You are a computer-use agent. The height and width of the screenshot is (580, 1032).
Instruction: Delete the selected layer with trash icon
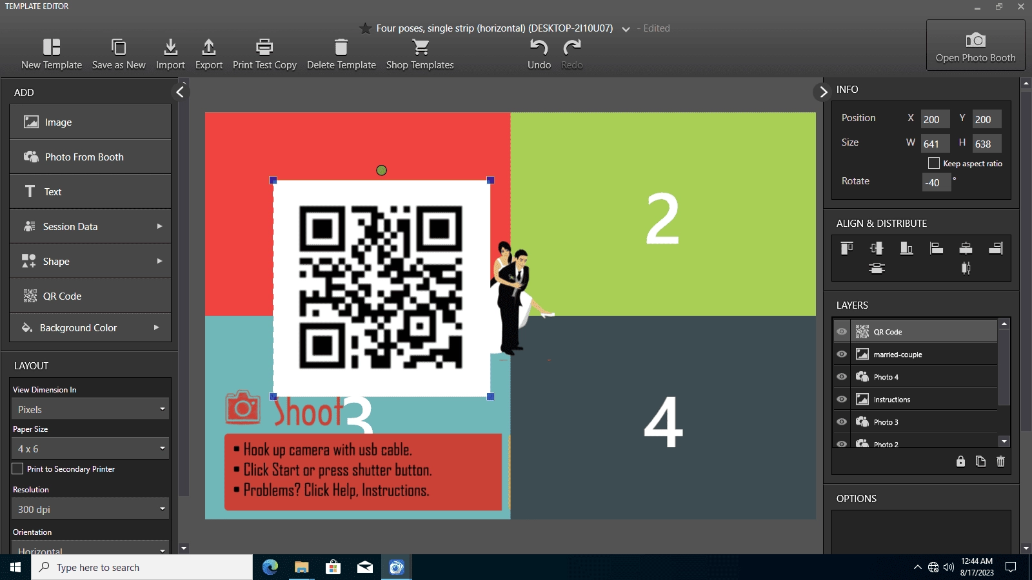point(1000,461)
